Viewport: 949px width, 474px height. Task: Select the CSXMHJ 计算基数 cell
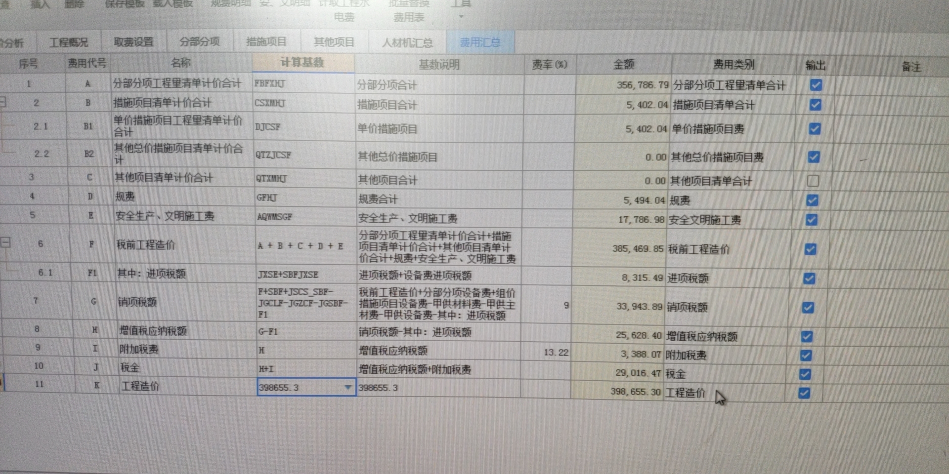tap(303, 104)
